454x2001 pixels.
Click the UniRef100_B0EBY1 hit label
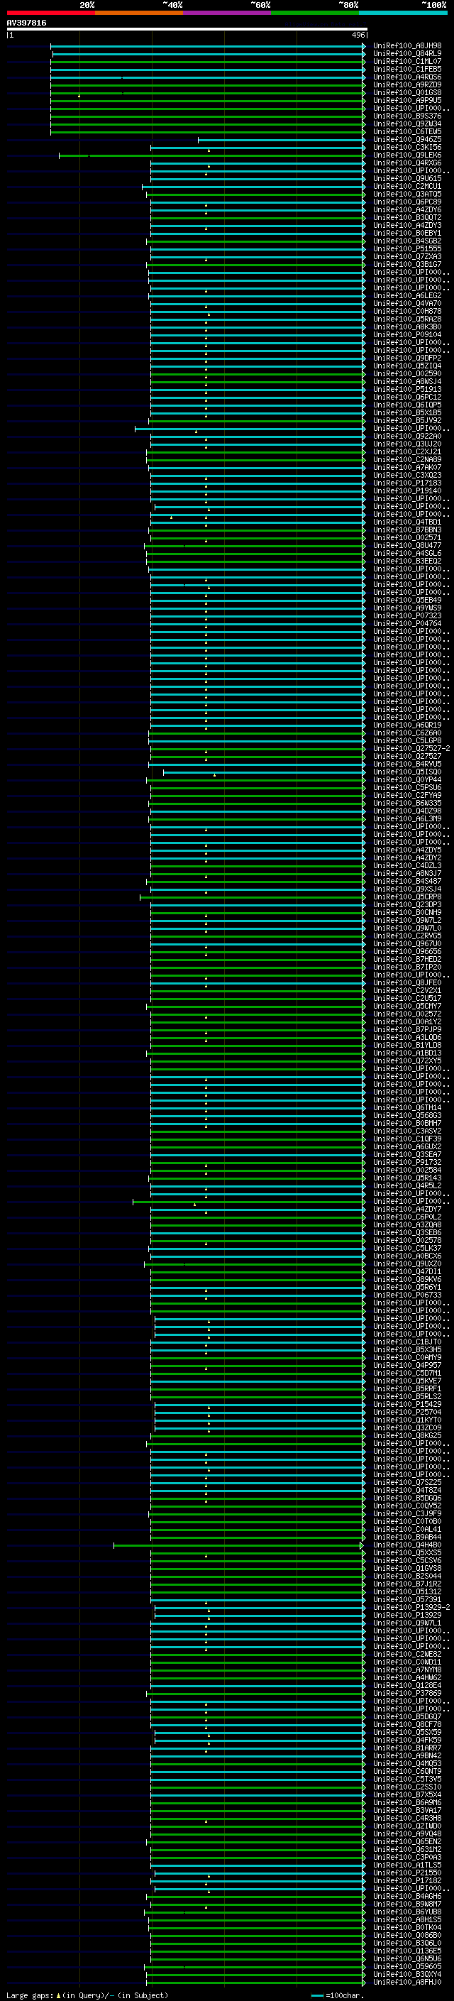click(407, 233)
